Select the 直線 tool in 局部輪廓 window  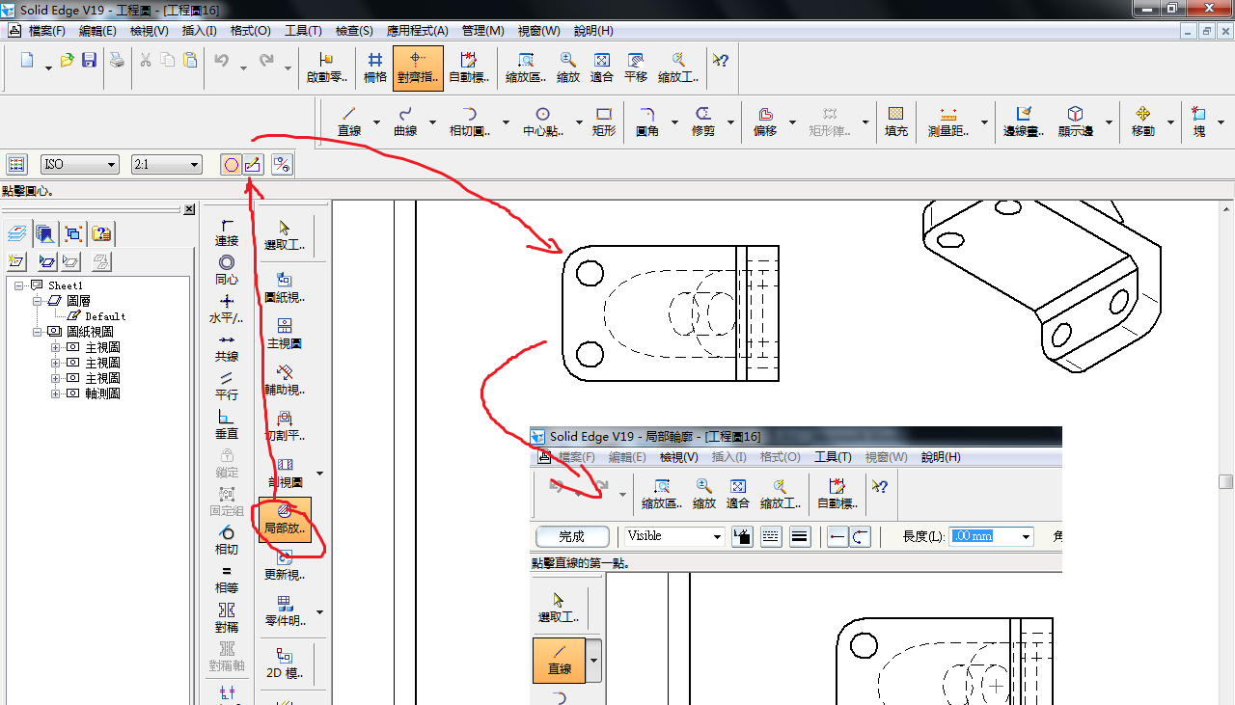[560, 661]
